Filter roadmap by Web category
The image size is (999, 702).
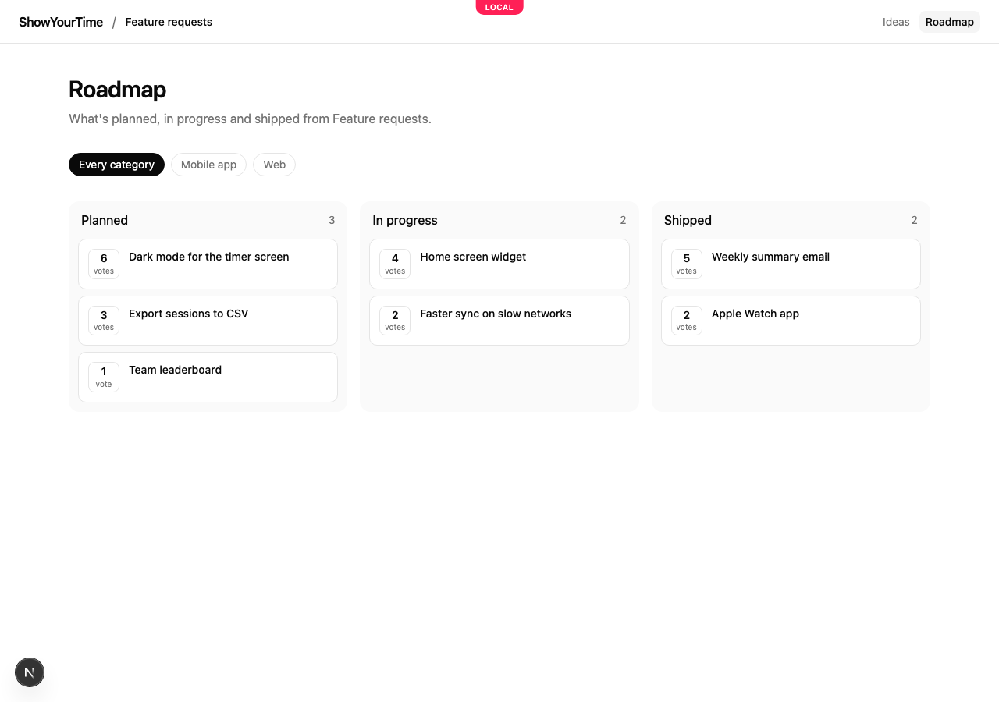[x=274, y=165]
